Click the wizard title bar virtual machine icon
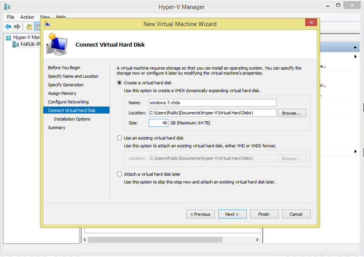 pos(47,23)
